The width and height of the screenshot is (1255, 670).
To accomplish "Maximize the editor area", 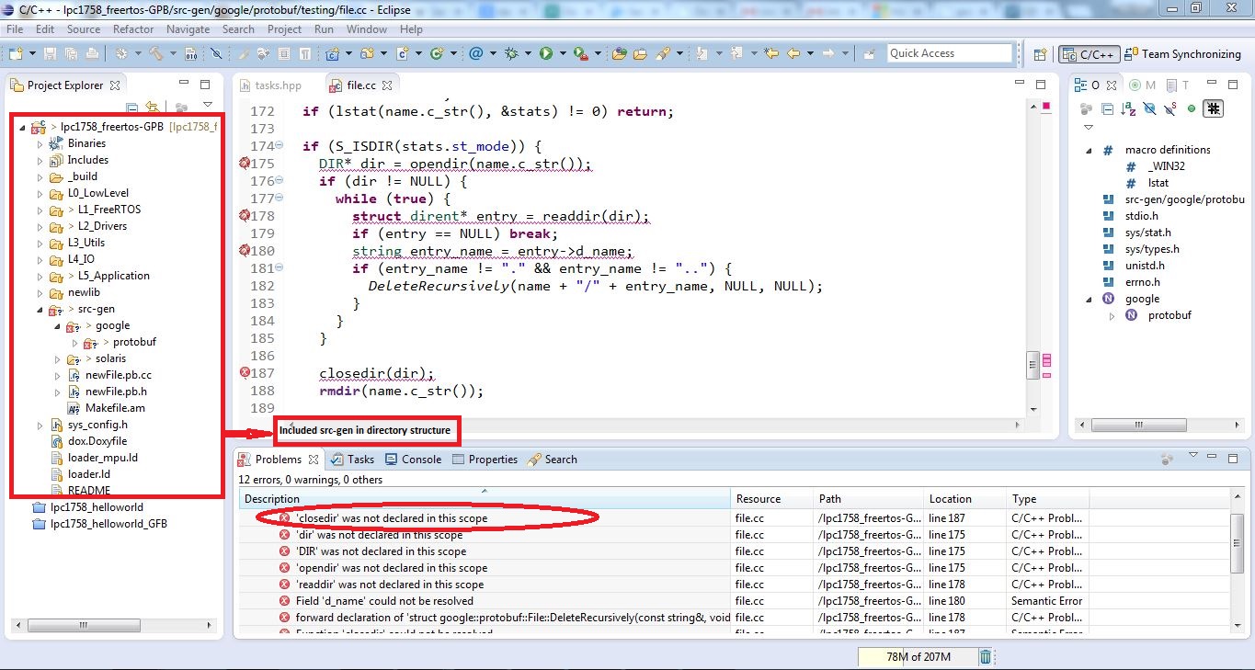I will [1041, 85].
